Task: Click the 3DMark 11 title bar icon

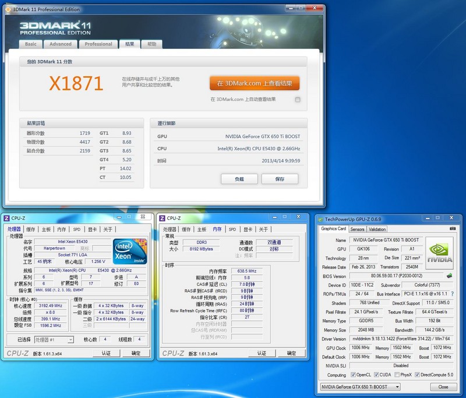Action: click(8, 9)
